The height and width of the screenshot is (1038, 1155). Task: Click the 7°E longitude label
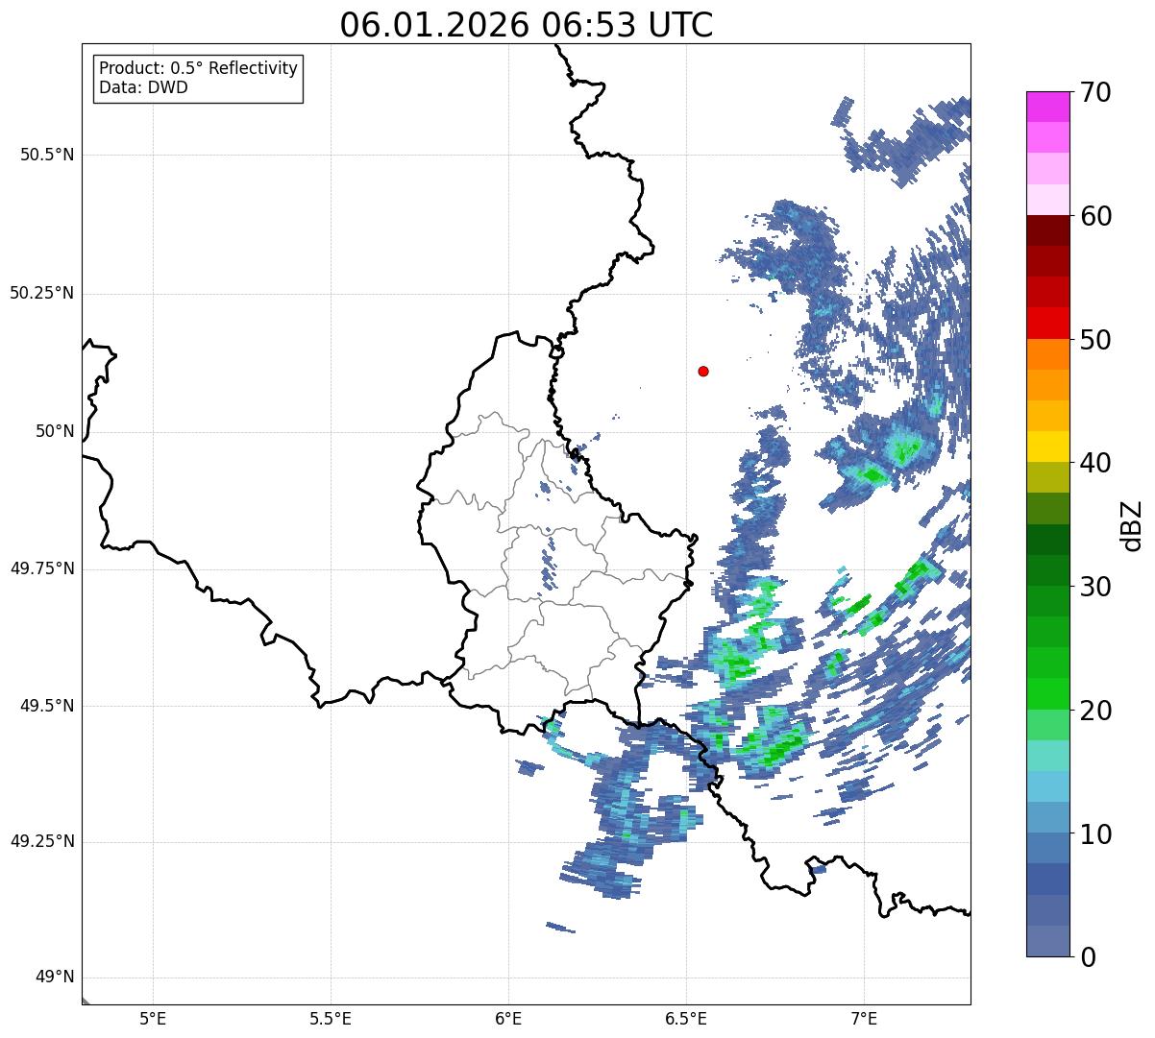click(865, 1018)
